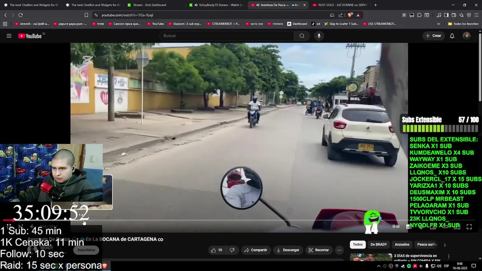Open Spotify from the system tray

tap(409, 266)
